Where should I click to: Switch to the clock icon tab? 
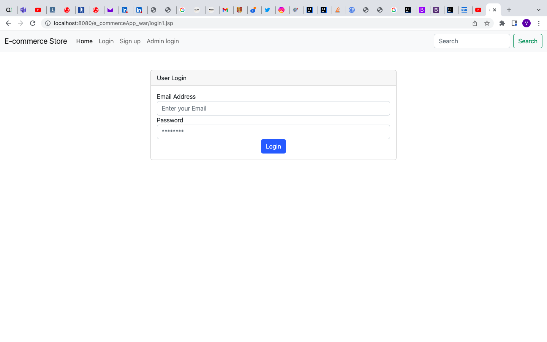click(52, 10)
